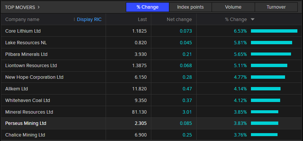Screen dimensions: 303x141
Task: Click Chalice Mining's percent change bar
Action: (264, 135)
